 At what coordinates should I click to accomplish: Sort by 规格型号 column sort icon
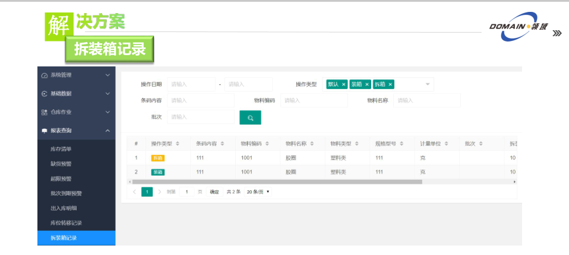coord(402,144)
